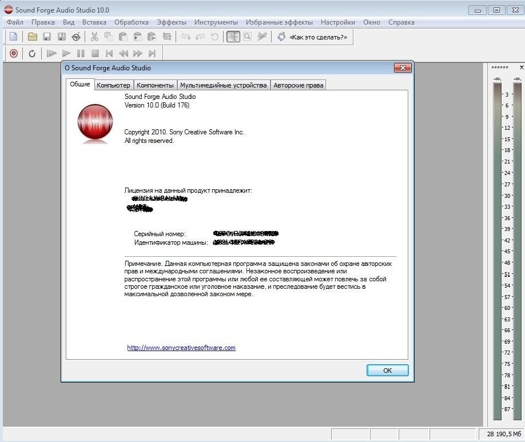Screen dimensions: 525x442
Task: Click the "Copyright 2010. Sony Creative Software Inc." line
Action: [184, 132]
